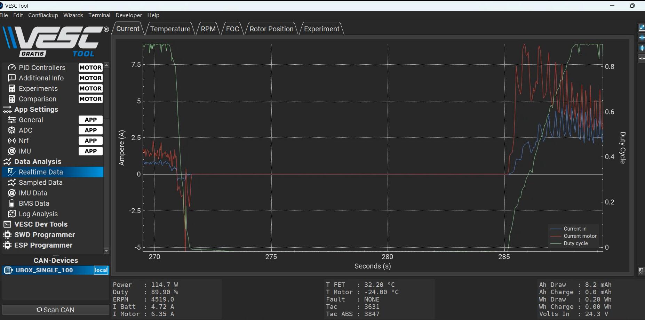Switch to the Experiment tab
This screenshot has height=320, width=645.
pos(321,29)
